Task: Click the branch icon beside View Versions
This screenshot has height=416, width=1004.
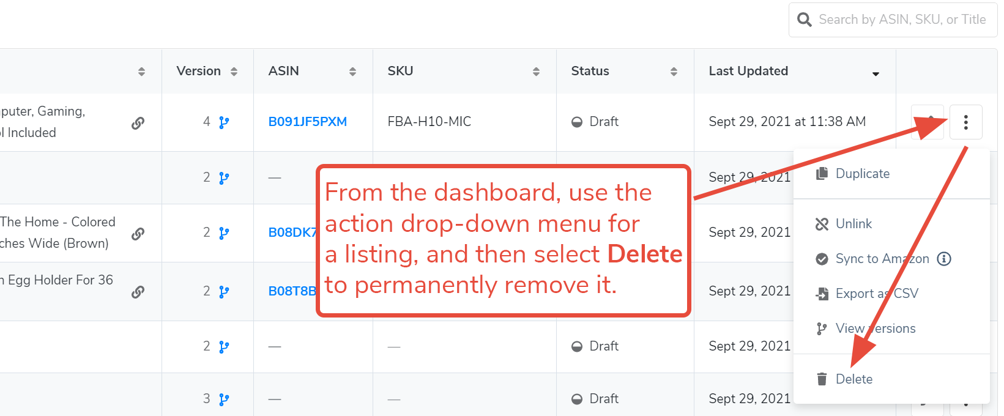Action: coord(821,329)
